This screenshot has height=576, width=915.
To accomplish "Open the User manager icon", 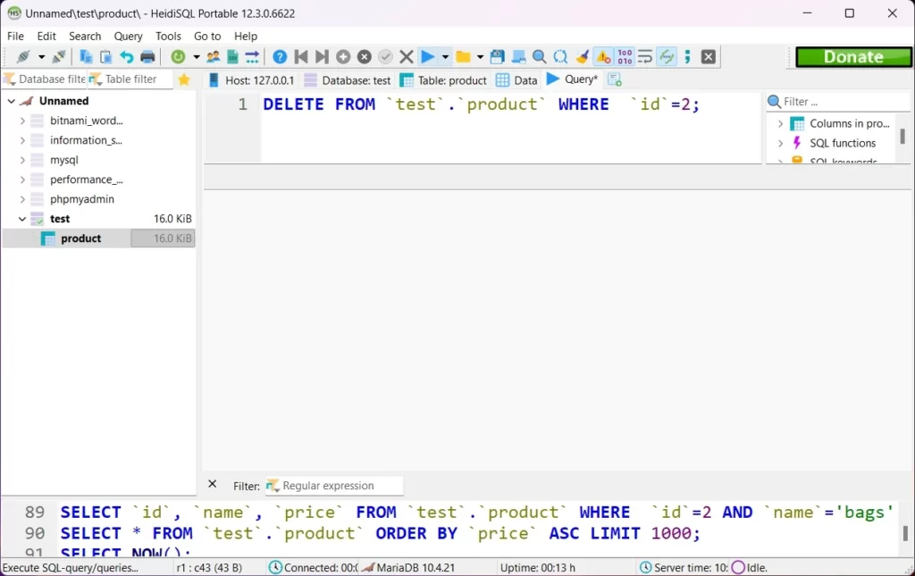I will pos(213,56).
